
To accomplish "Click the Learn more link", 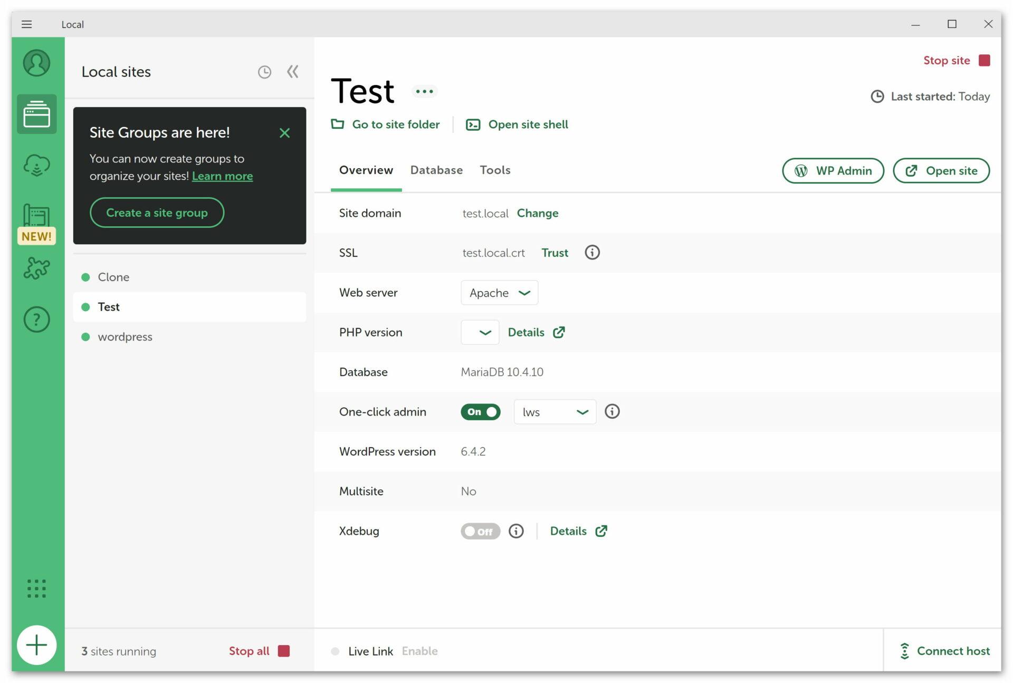I will (222, 176).
